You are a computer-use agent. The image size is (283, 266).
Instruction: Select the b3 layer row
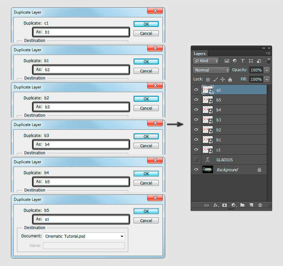[x=229, y=120]
